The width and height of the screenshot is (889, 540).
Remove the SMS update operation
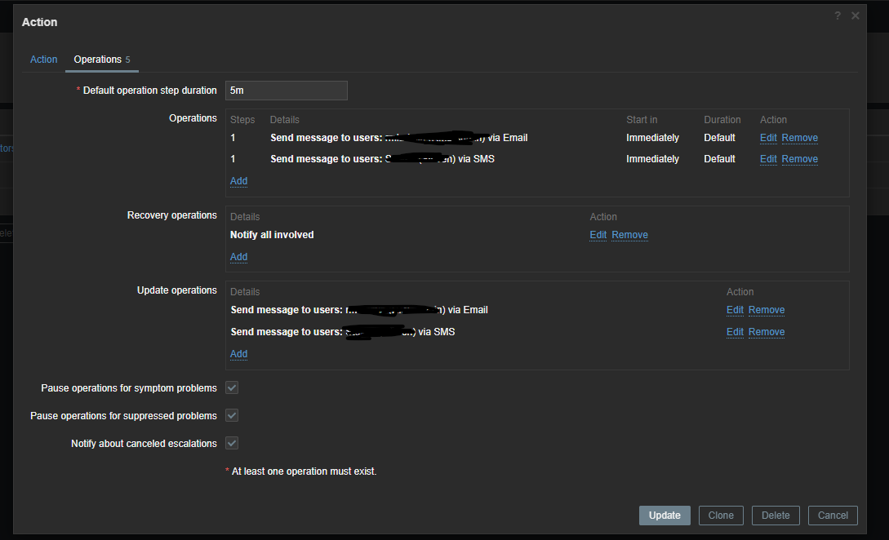click(x=767, y=332)
